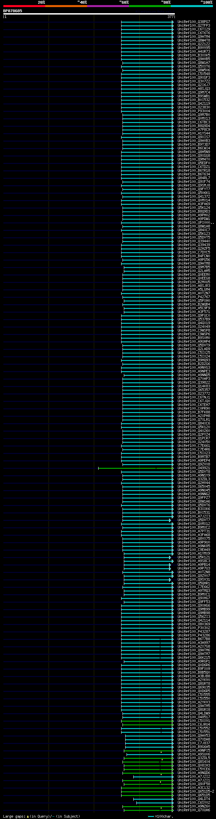The image size is (216, 819).
Task: Open hit UniRef100_Q38PG7
Action: tap(194, 22)
